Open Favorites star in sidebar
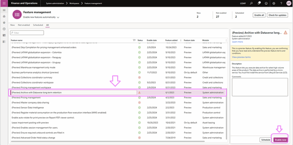 coord(4,23)
